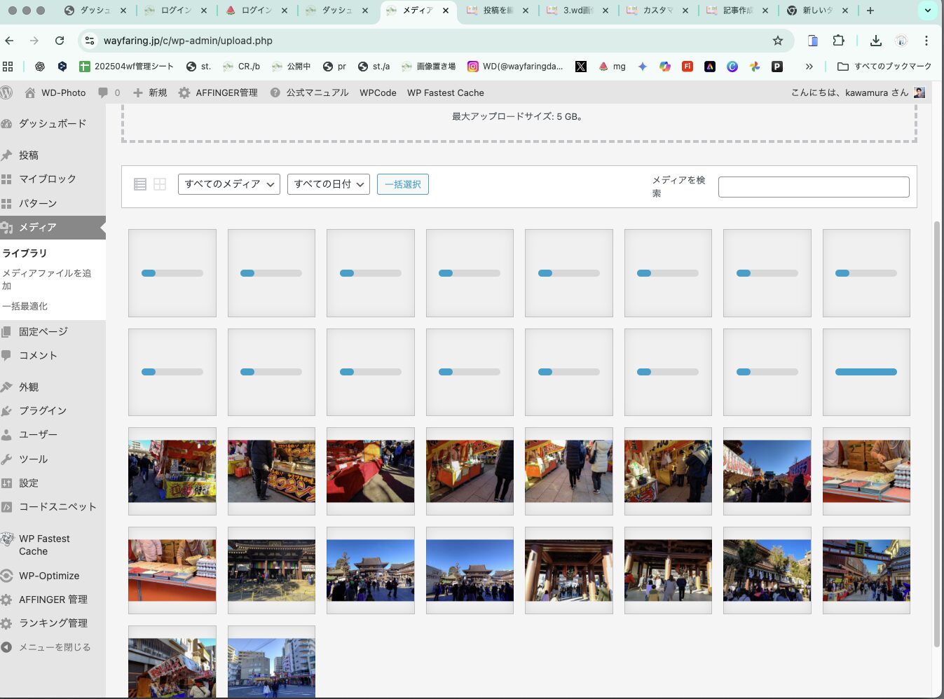Image resolution: width=944 pixels, height=699 pixels.
Task: Switch to grid view icon
Action: point(160,184)
